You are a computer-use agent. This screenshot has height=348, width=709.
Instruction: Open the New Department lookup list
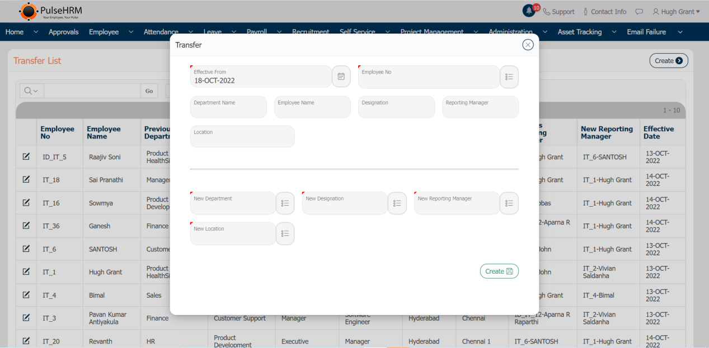[x=285, y=203]
